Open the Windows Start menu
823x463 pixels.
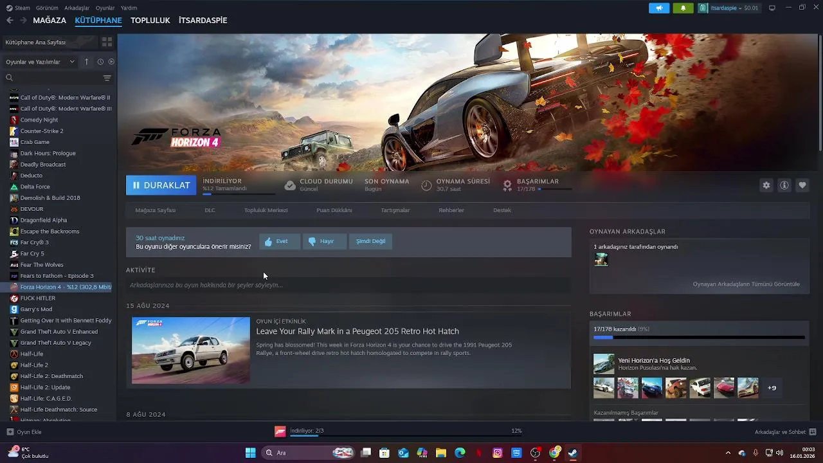tap(250, 453)
